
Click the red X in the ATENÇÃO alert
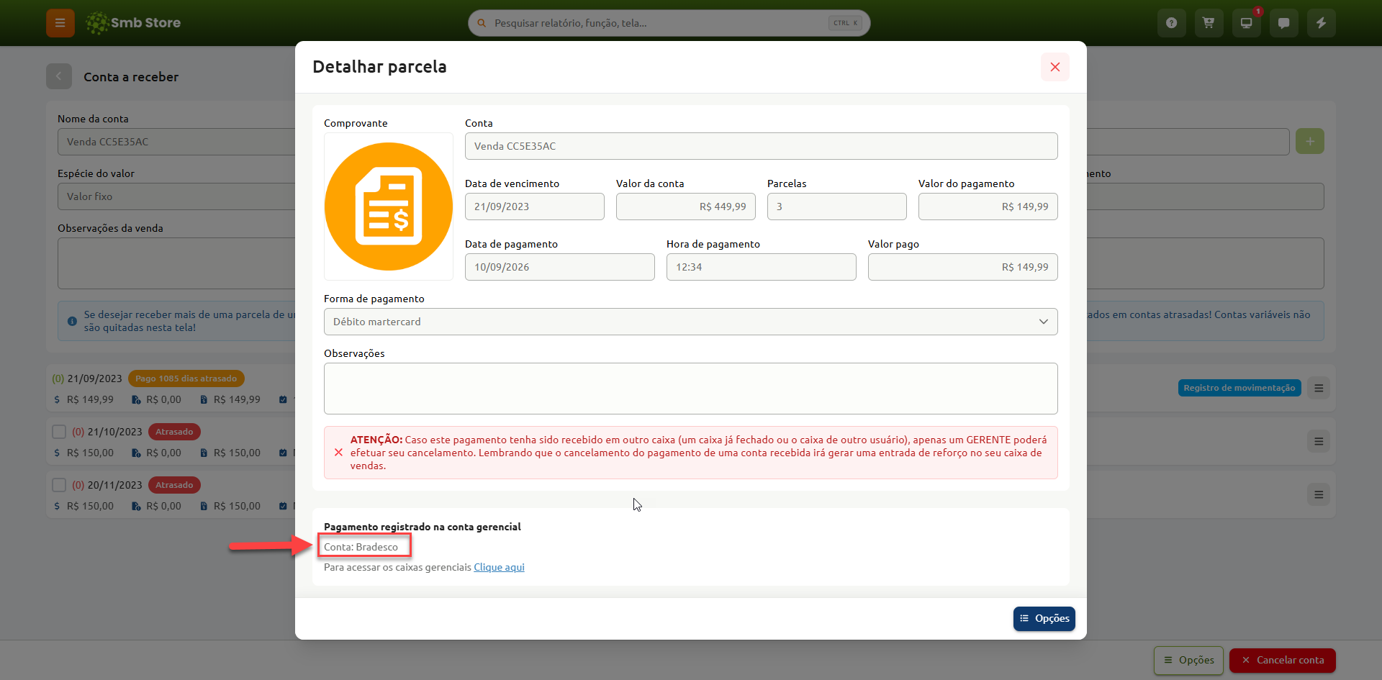tap(338, 453)
